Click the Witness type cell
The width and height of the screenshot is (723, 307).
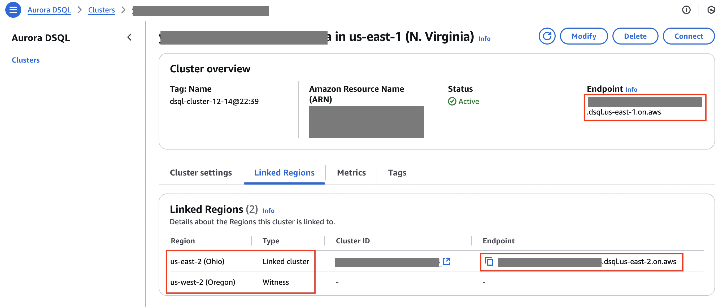coord(275,282)
